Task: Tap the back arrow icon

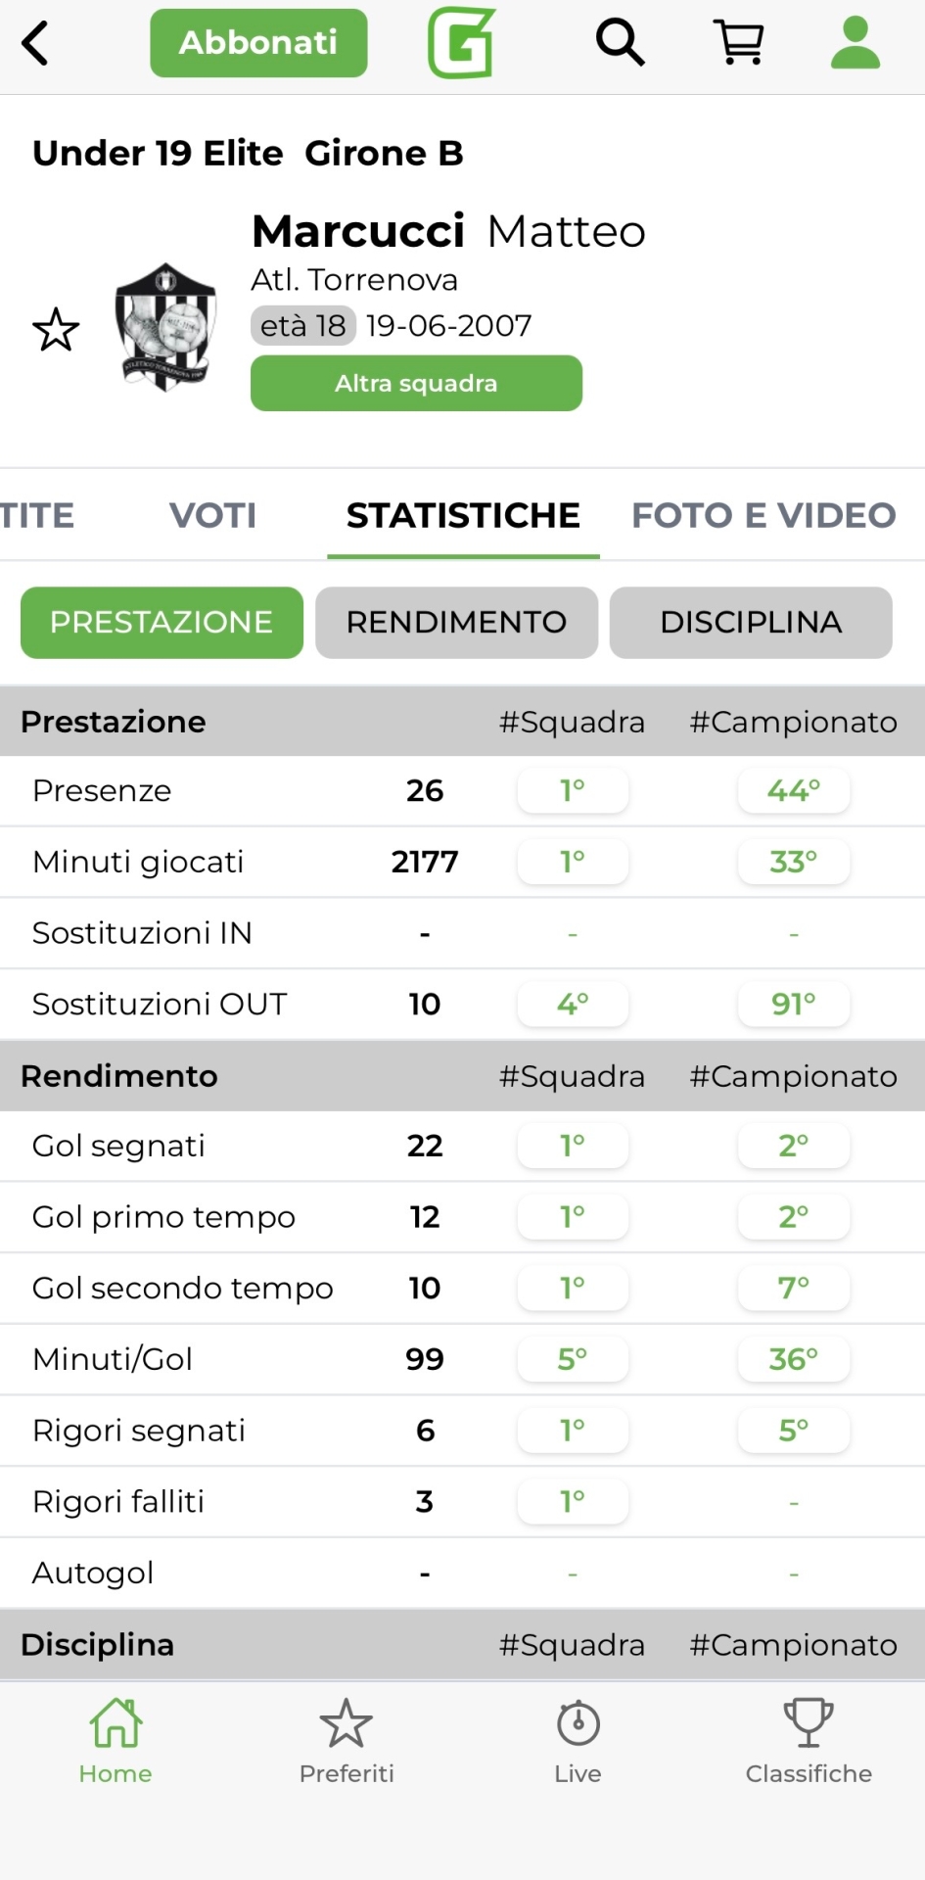Action: (x=35, y=43)
